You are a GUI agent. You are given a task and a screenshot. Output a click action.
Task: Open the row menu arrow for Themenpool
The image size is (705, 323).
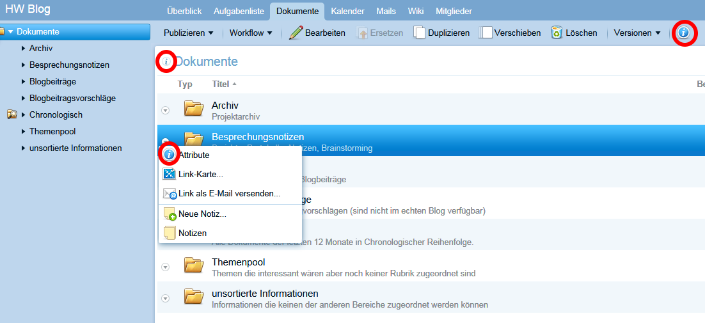click(x=166, y=267)
